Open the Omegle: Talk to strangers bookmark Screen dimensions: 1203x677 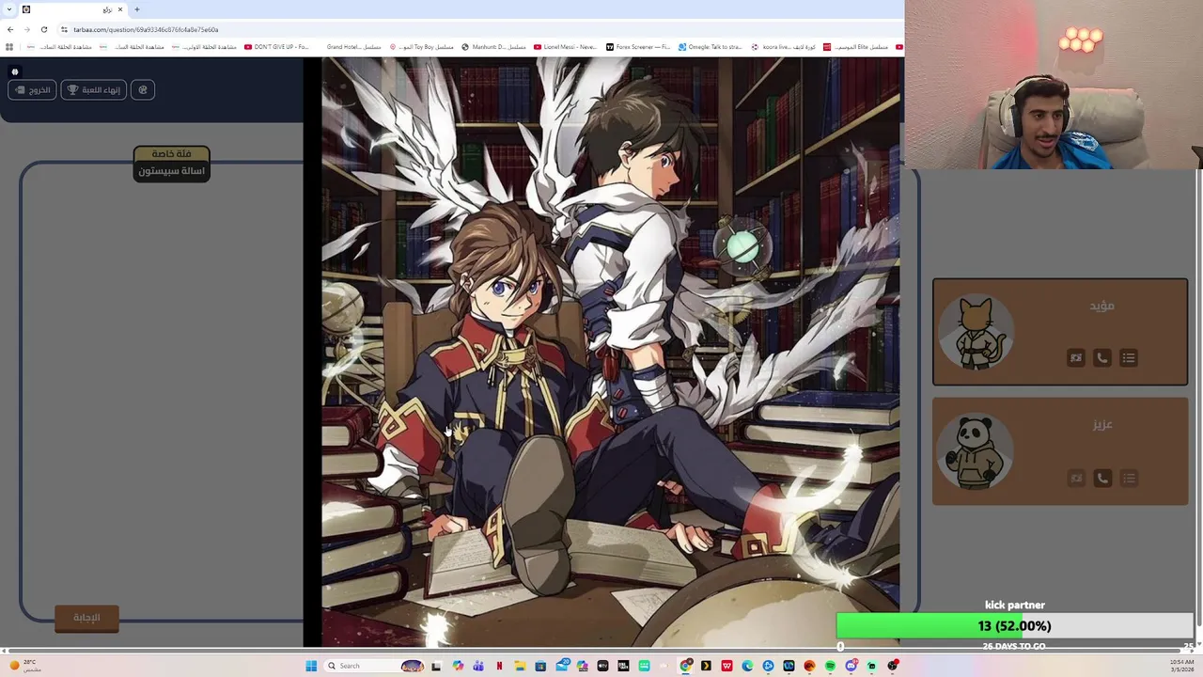tap(711, 46)
